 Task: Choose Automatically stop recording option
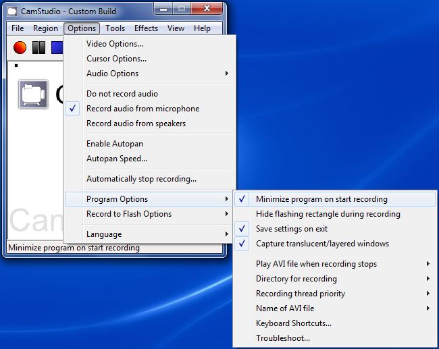tap(149, 179)
